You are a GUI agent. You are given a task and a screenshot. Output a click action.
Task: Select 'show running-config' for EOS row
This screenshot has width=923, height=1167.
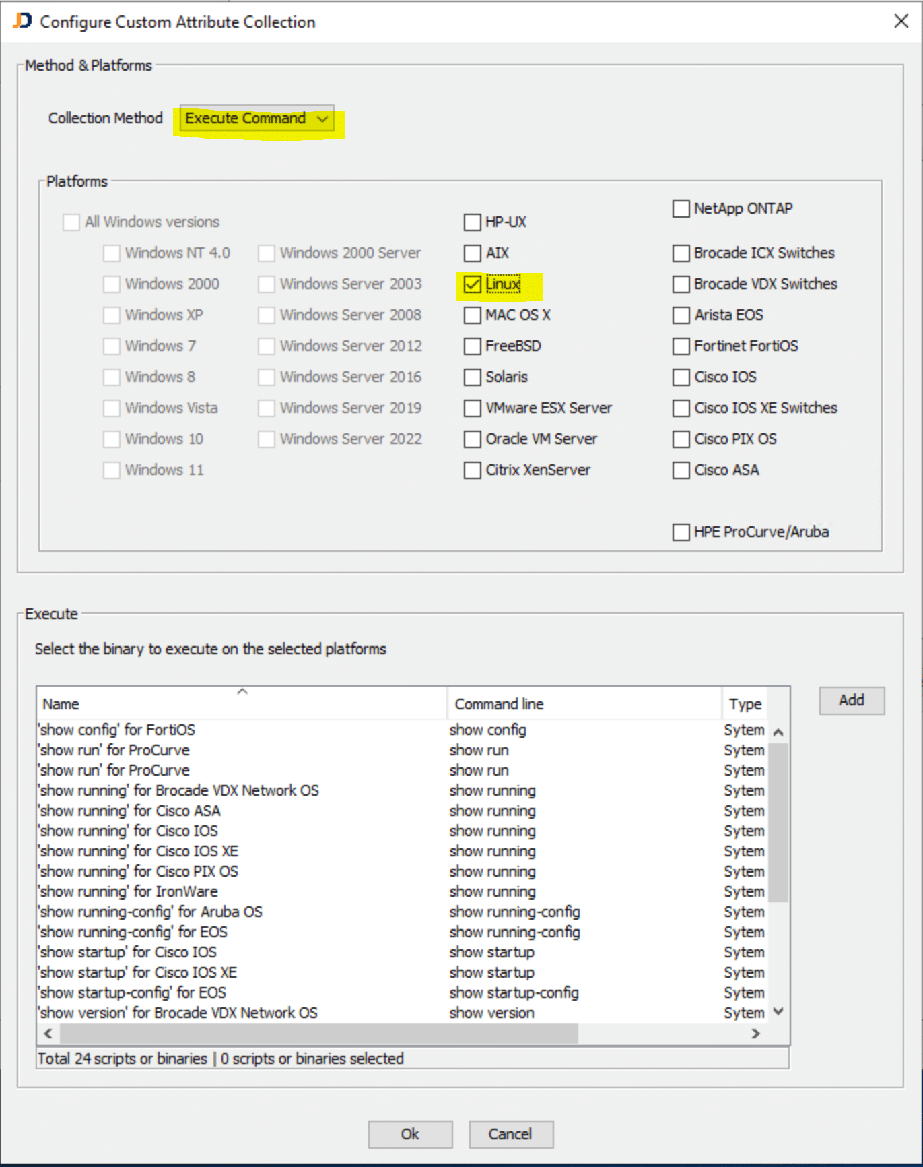pos(402,933)
